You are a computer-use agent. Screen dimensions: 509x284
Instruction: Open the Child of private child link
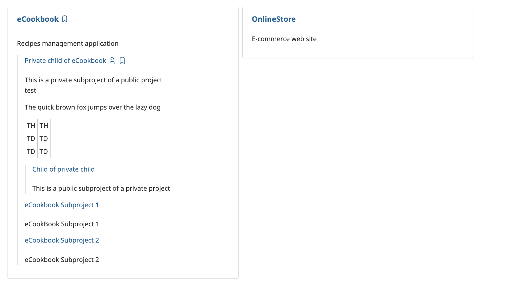pyautogui.click(x=64, y=169)
